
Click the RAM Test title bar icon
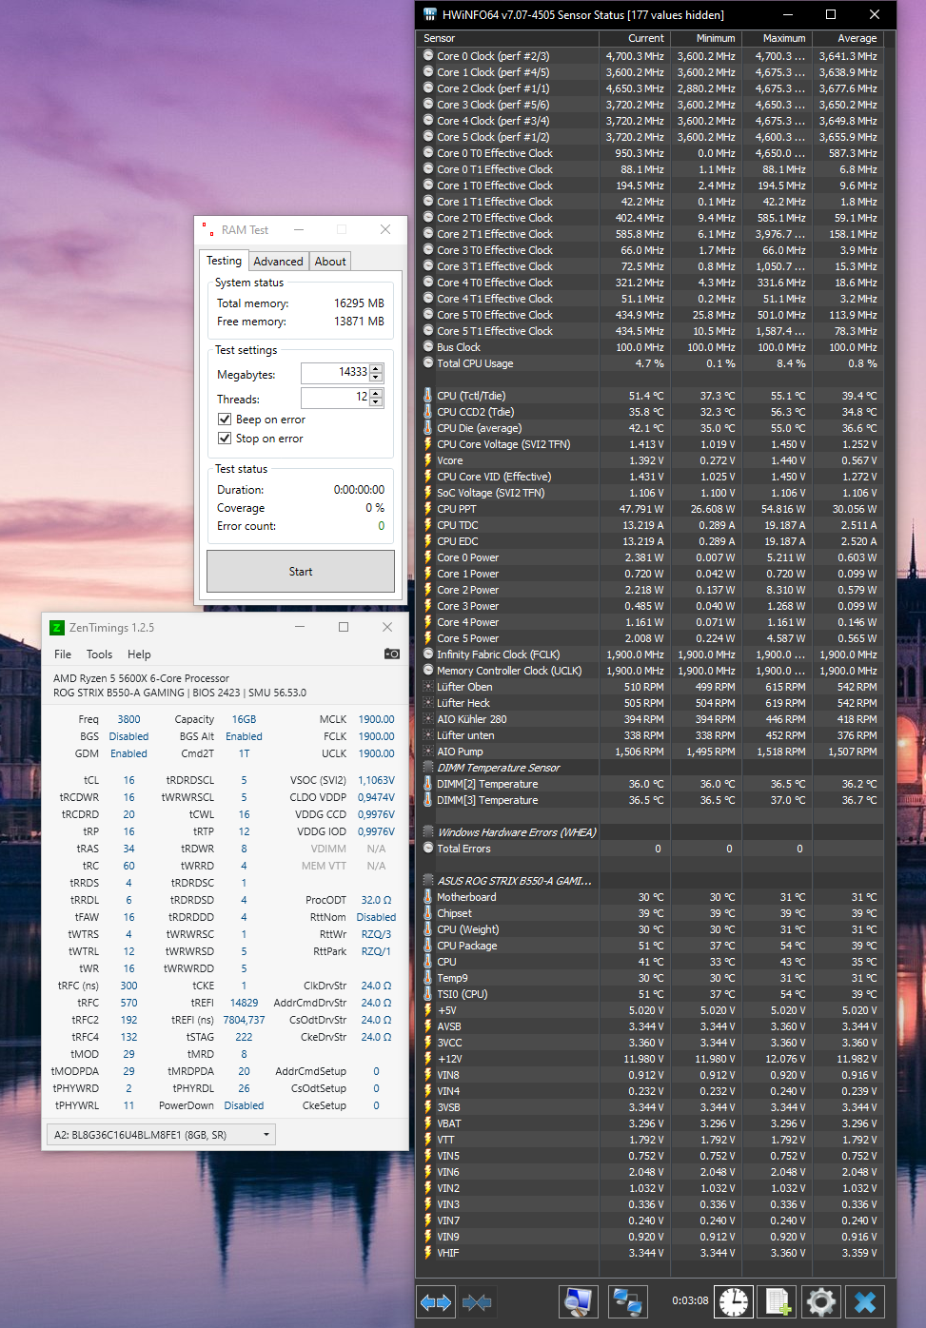pyautogui.click(x=208, y=229)
